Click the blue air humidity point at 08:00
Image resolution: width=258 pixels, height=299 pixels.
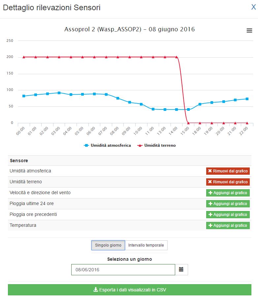click(118, 98)
